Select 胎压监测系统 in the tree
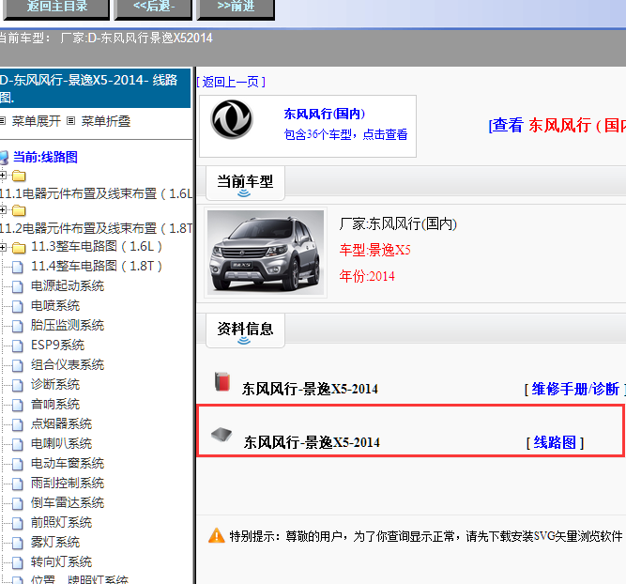Image resolution: width=626 pixels, height=584 pixels. point(68,325)
